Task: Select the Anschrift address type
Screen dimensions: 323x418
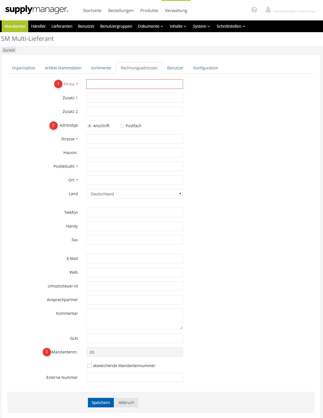Action: coord(90,126)
